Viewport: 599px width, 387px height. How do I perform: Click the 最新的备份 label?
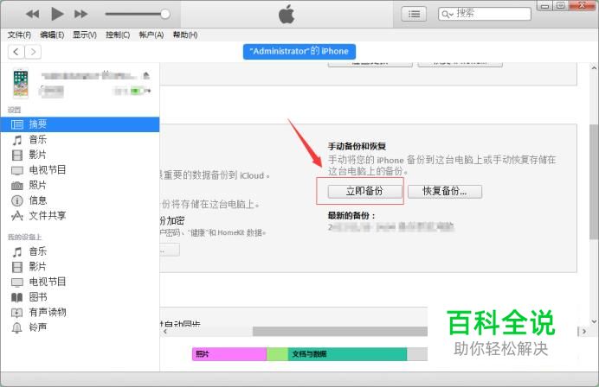tap(351, 216)
